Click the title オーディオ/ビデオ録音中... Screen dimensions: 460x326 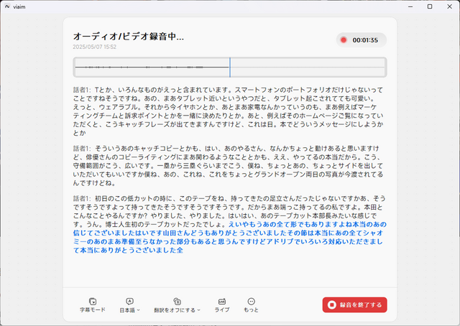128,37
